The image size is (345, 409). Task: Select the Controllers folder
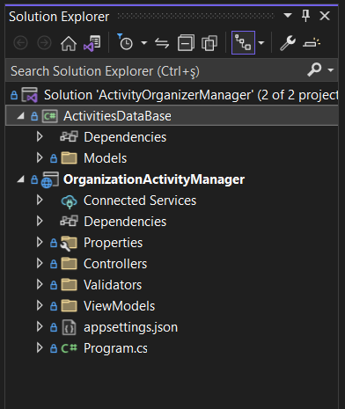[115, 264]
